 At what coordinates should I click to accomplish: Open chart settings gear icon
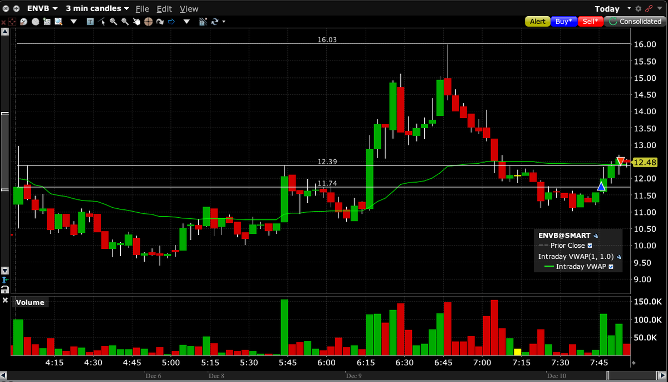coord(638,8)
